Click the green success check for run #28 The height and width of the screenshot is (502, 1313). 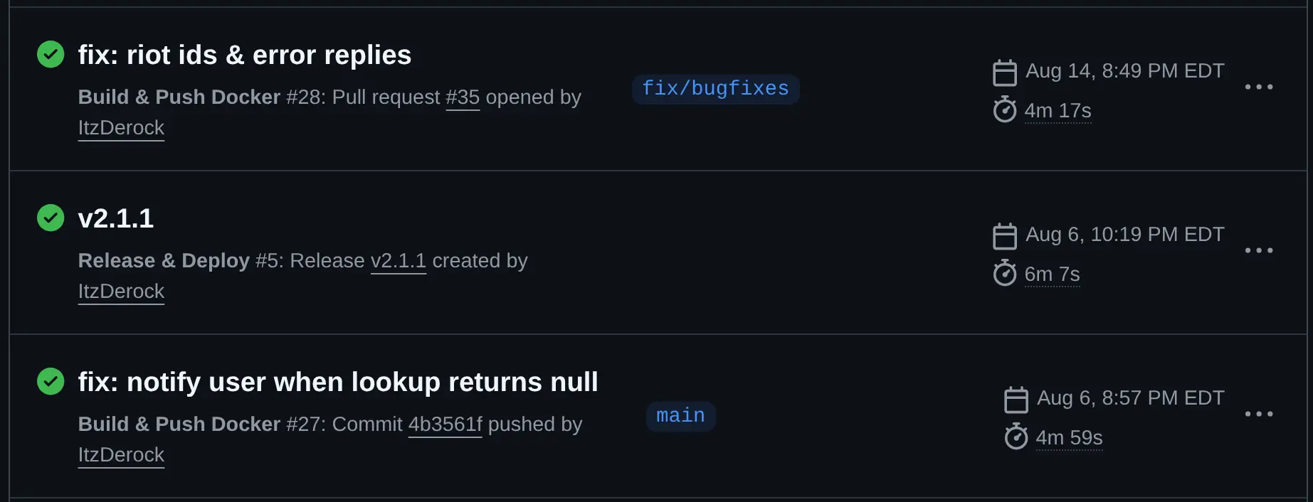[x=50, y=54]
